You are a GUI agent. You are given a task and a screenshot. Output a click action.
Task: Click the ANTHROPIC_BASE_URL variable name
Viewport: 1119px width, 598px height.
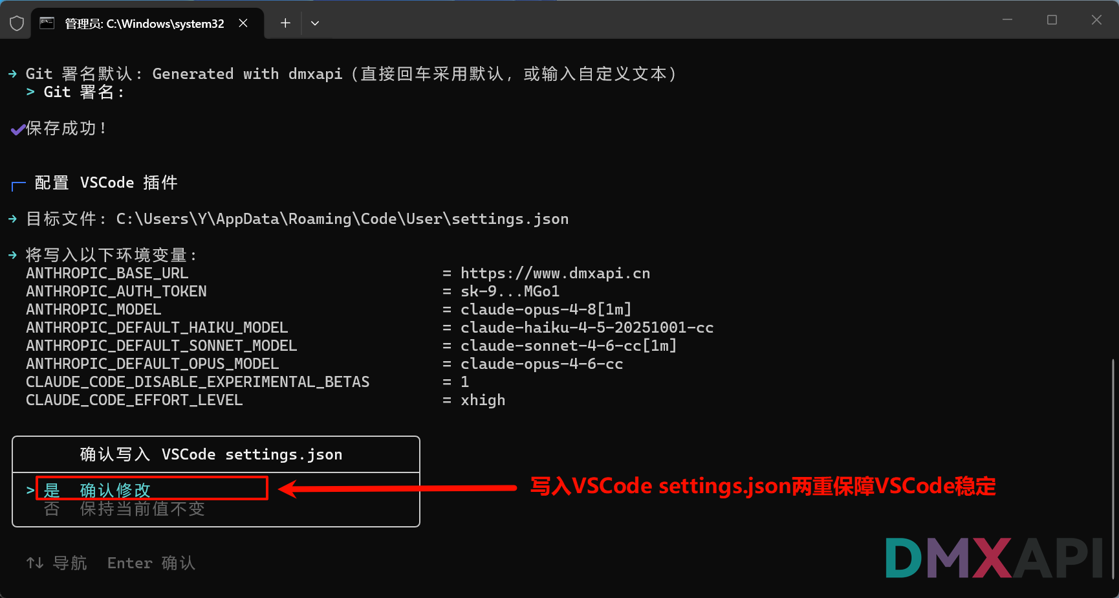tap(107, 273)
